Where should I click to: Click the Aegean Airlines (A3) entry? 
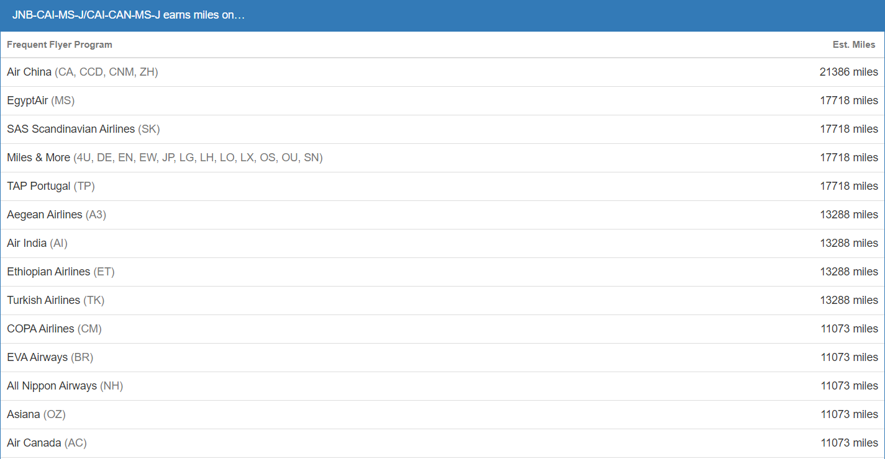pos(57,215)
